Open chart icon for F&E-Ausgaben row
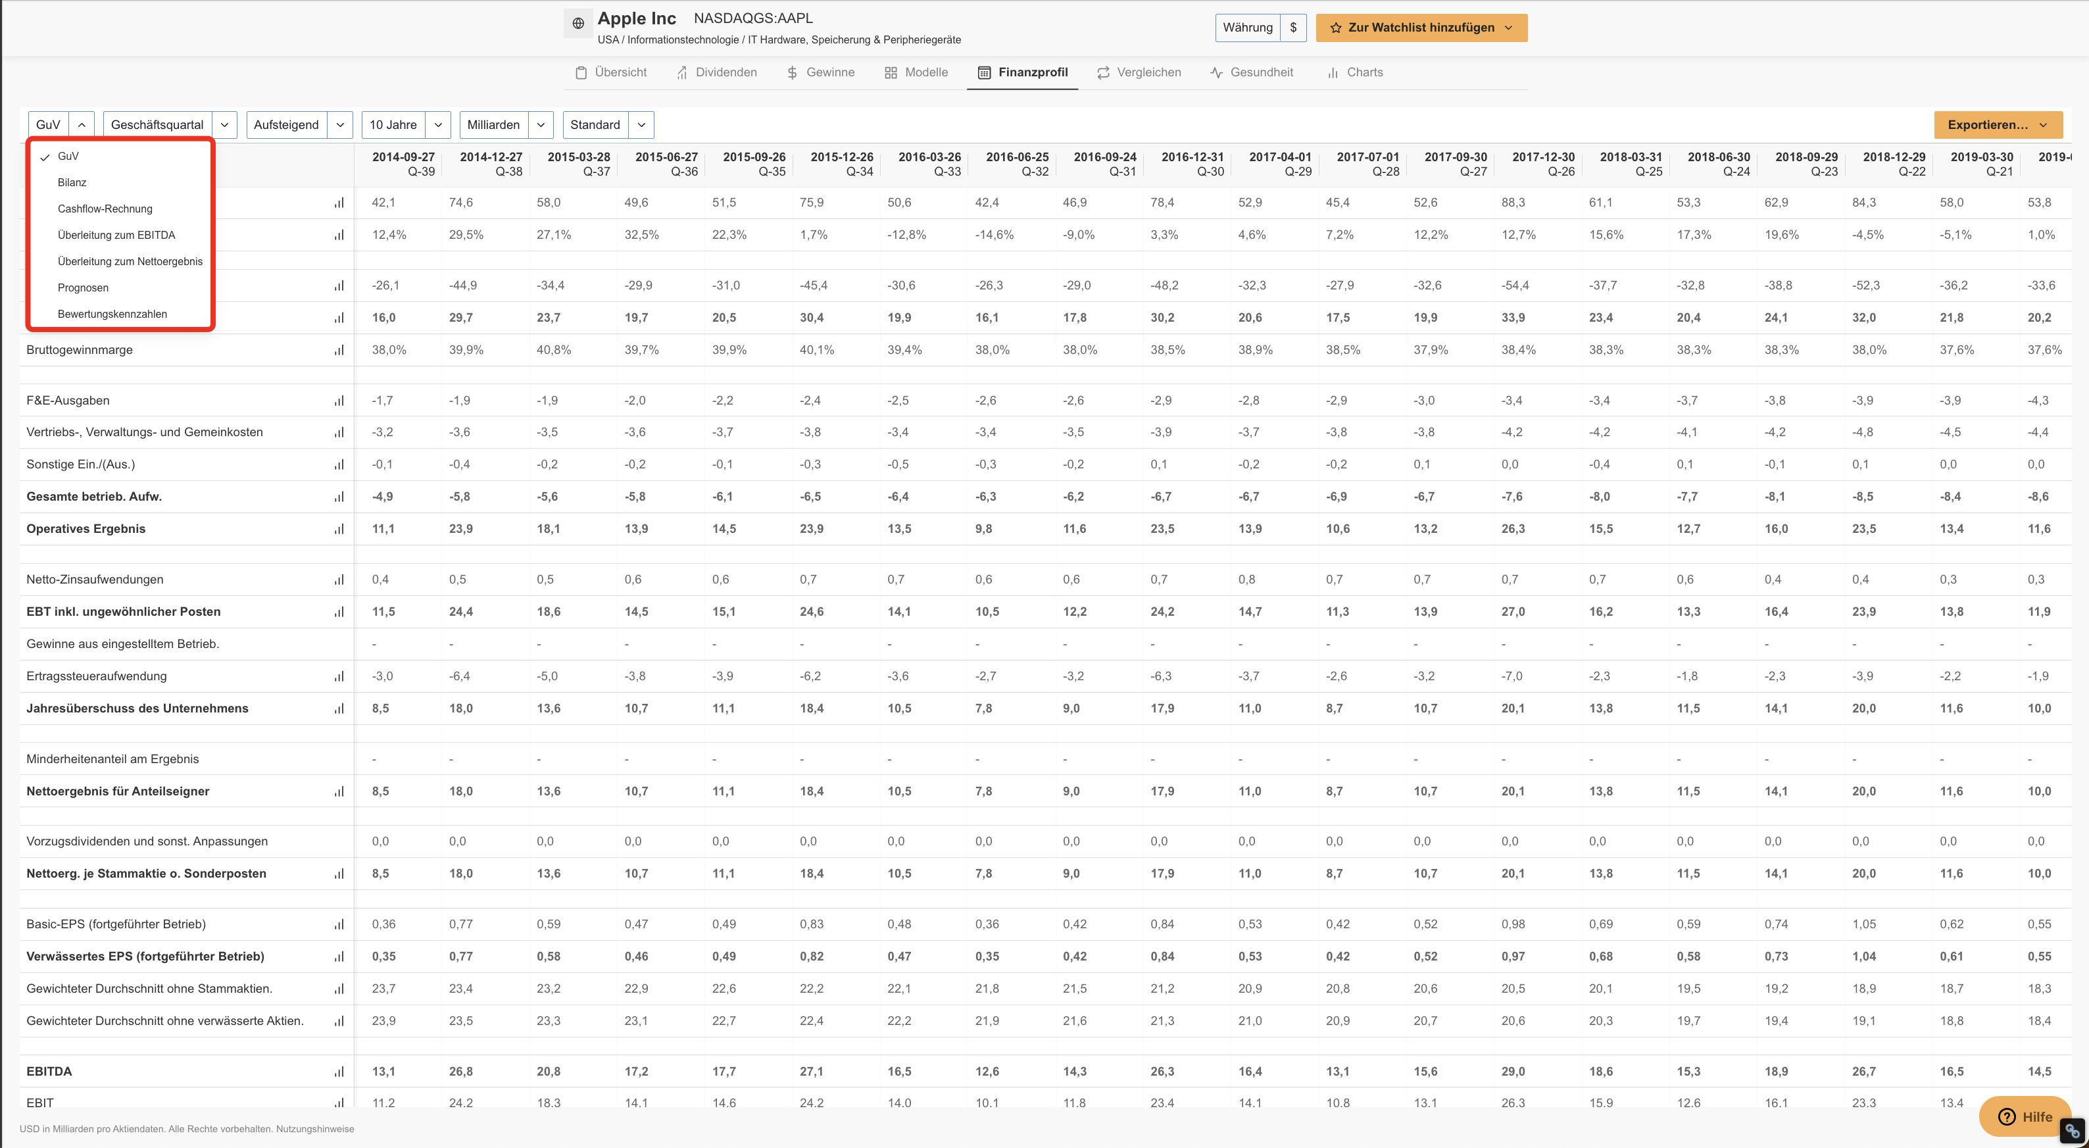The width and height of the screenshot is (2089, 1148). click(x=339, y=401)
